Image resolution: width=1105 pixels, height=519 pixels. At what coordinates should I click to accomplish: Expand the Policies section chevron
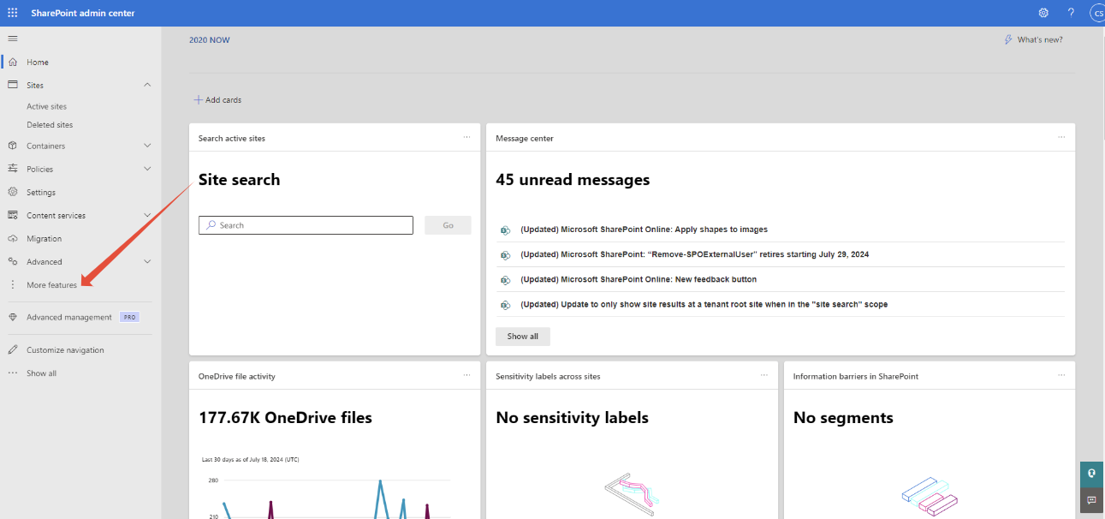147,169
